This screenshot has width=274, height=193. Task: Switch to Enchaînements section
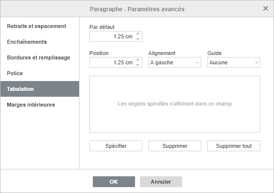pos(40,42)
